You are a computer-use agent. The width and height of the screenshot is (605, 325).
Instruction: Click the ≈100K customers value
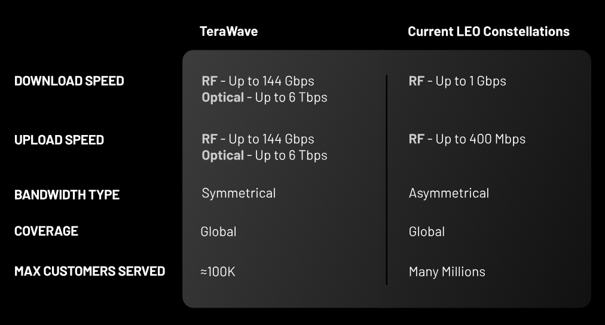[x=218, y=272]
